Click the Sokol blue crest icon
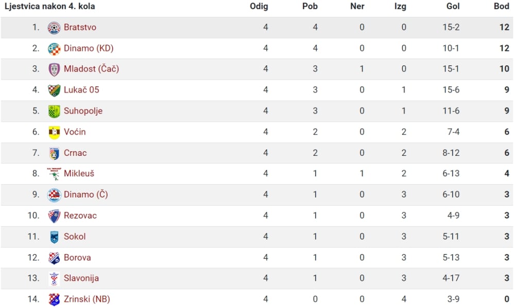The width and height of the screenshot is (515, 308). pyautogui.click(x=54, y=237)
